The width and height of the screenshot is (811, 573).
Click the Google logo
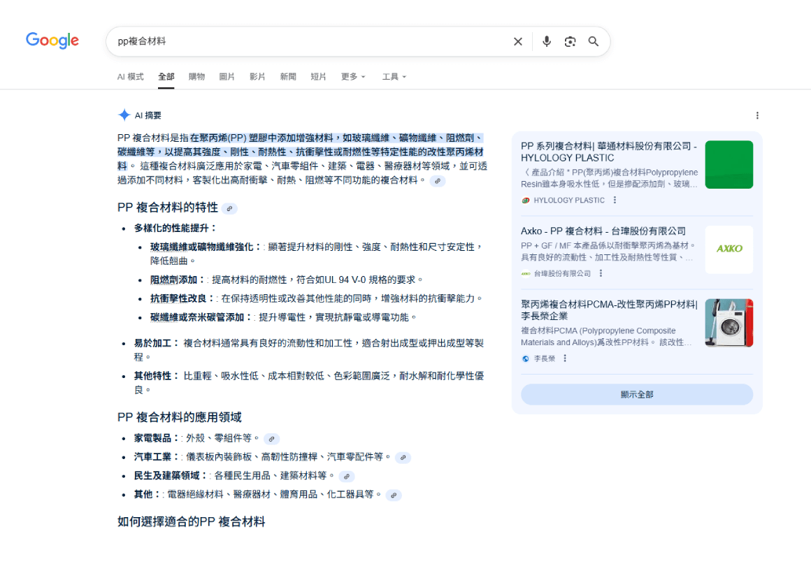(52, 41)
